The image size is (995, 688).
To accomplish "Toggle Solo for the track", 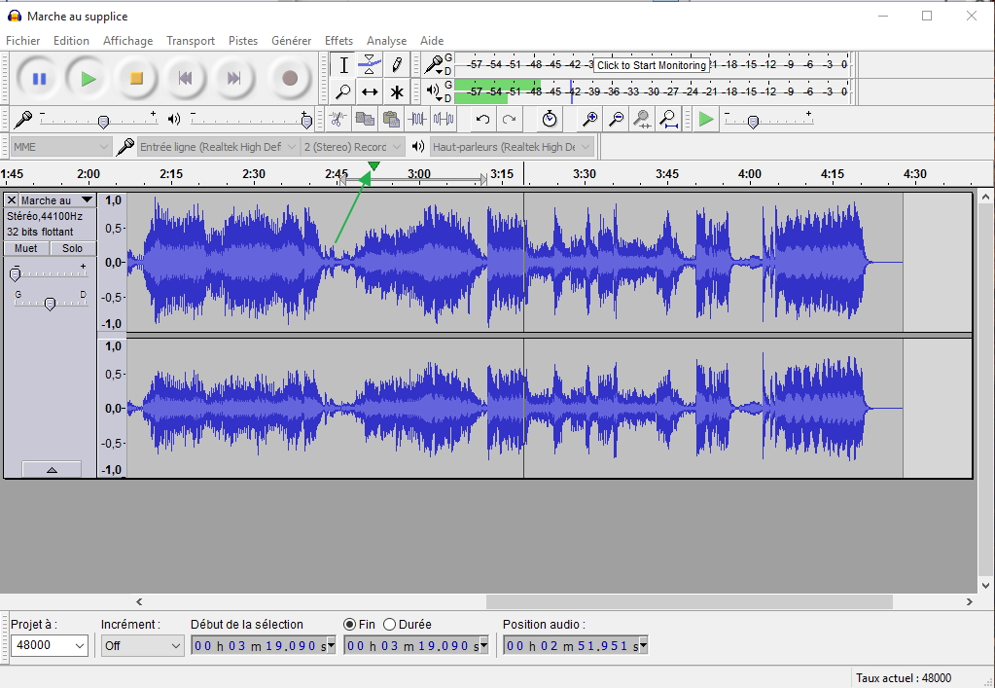I will pyautogui.click(x=73, y=248).
